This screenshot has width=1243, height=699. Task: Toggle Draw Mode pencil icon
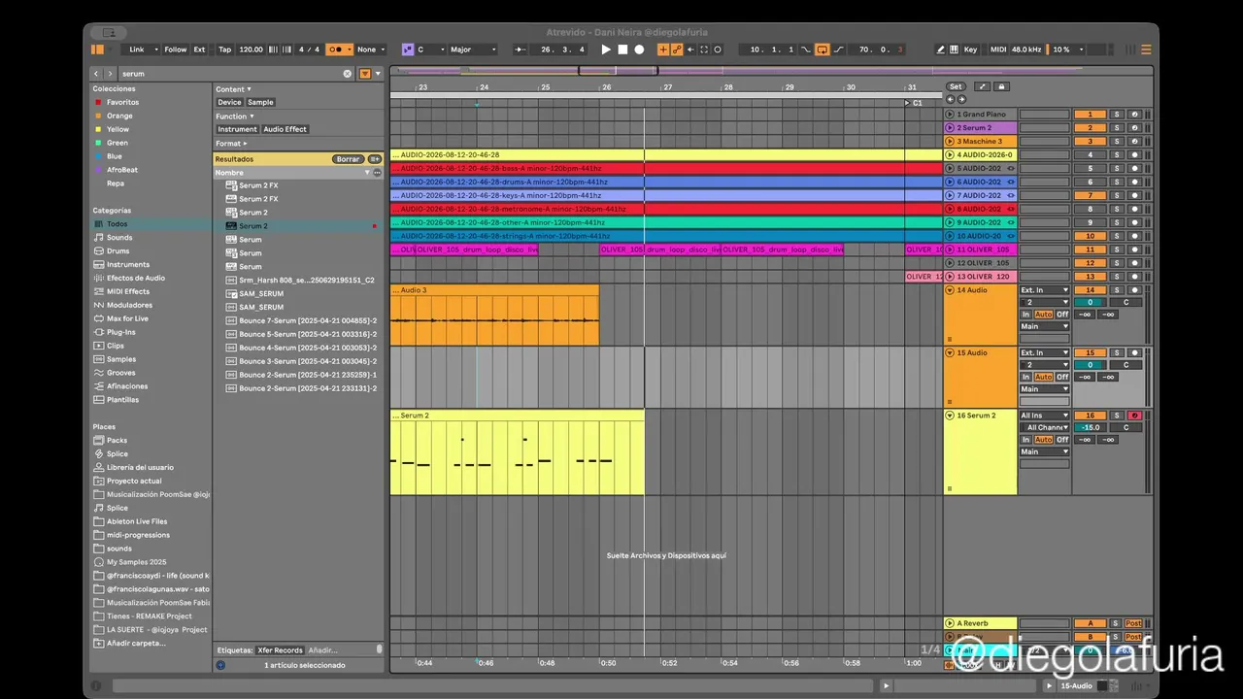[x=940, y=50]
